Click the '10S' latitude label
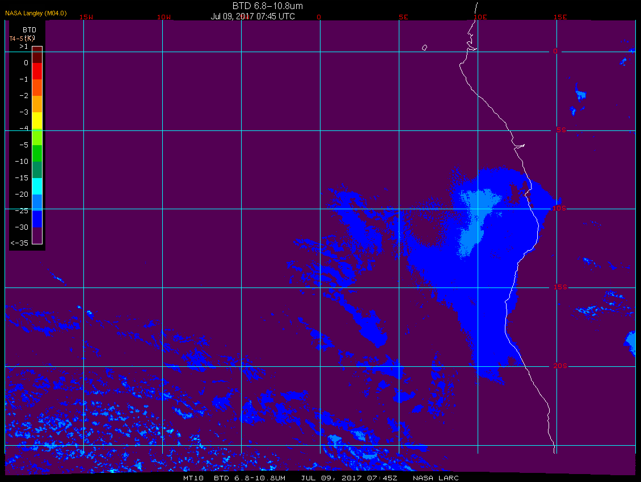Image resolution: width=641 pixels, height=482 pixels. [560, 209]
